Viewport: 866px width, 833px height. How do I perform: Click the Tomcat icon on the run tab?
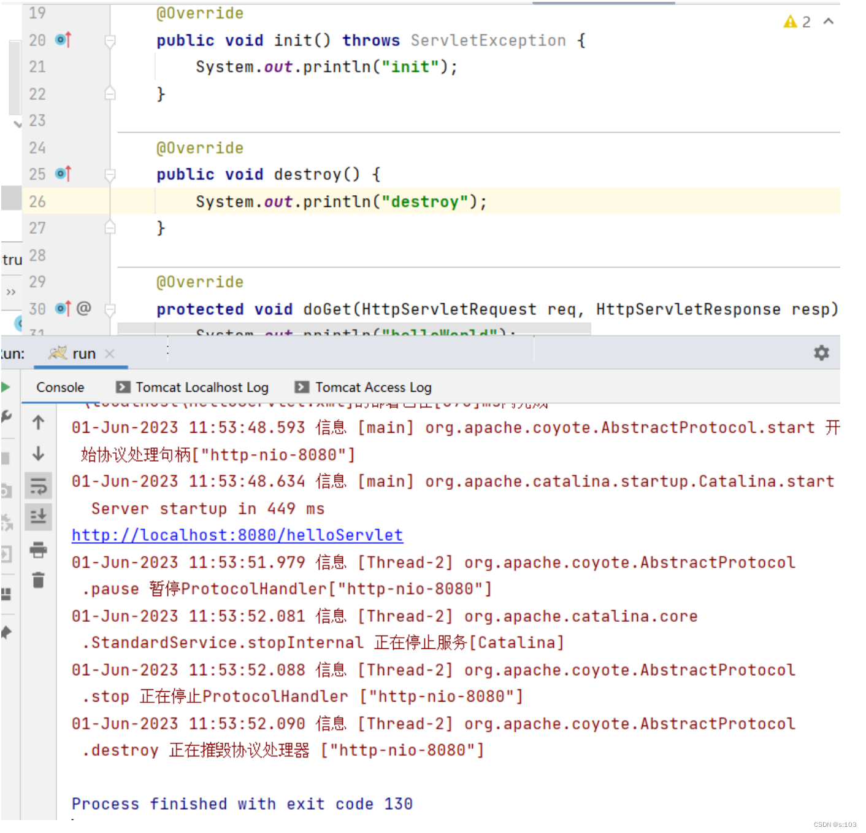pyautogui.click(x=58, y=353)
